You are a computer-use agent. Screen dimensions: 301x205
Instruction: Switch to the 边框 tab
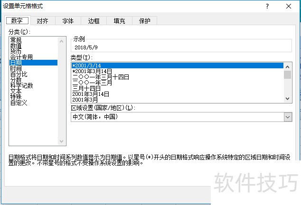[x=94, y=21]
